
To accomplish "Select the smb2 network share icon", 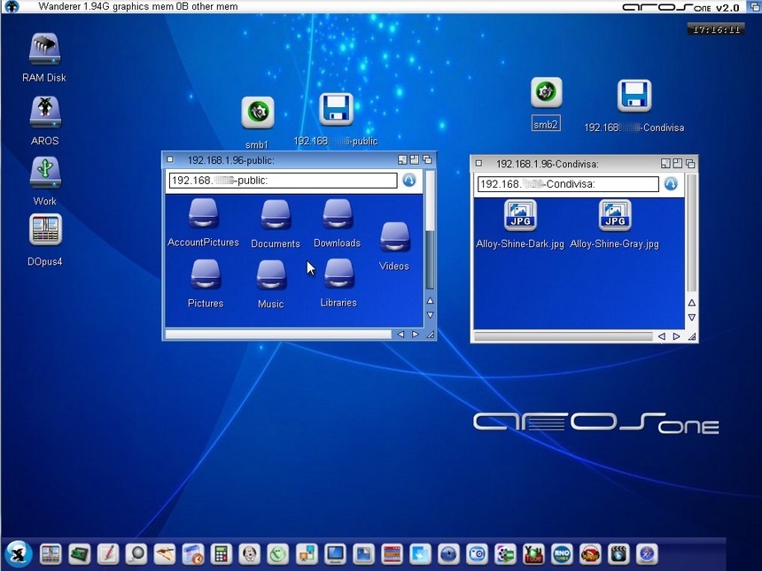I will coord(546,93).
